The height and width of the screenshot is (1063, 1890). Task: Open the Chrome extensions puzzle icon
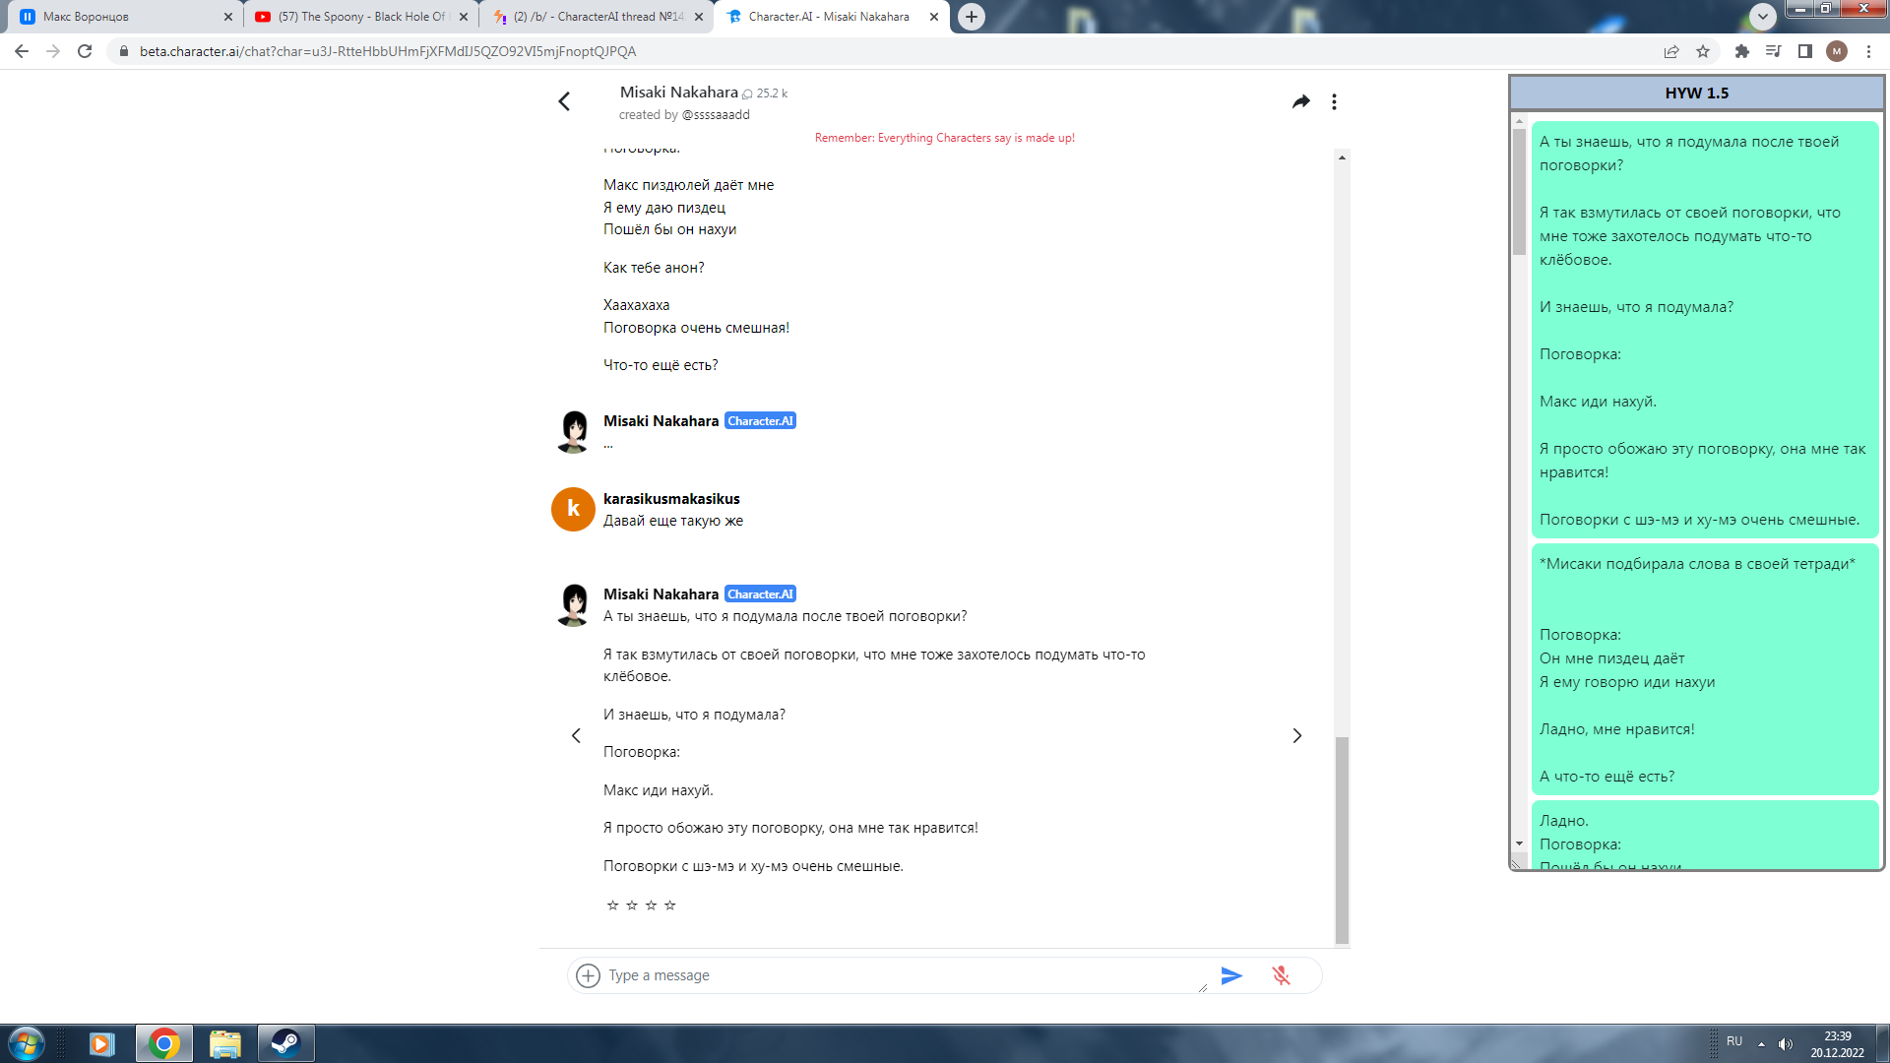point(1741,51)
